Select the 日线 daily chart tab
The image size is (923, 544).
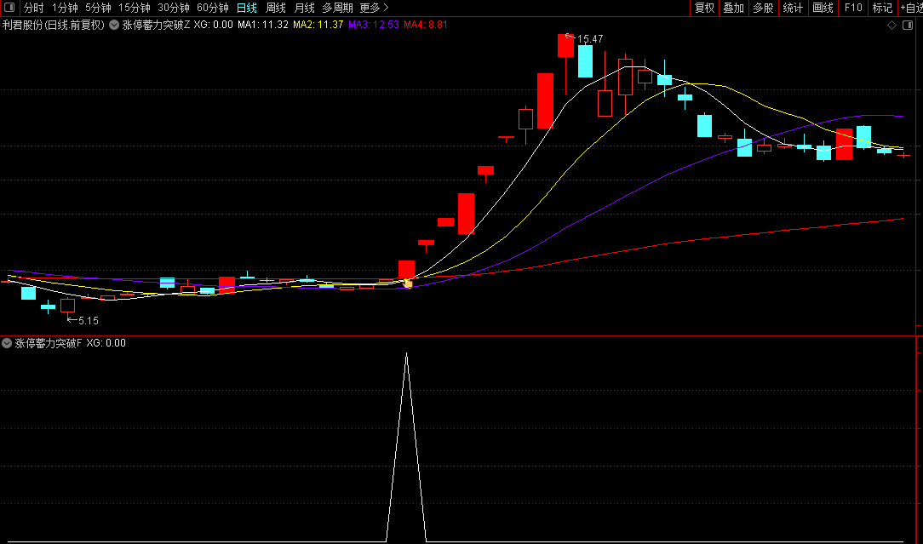click(247, 8)
